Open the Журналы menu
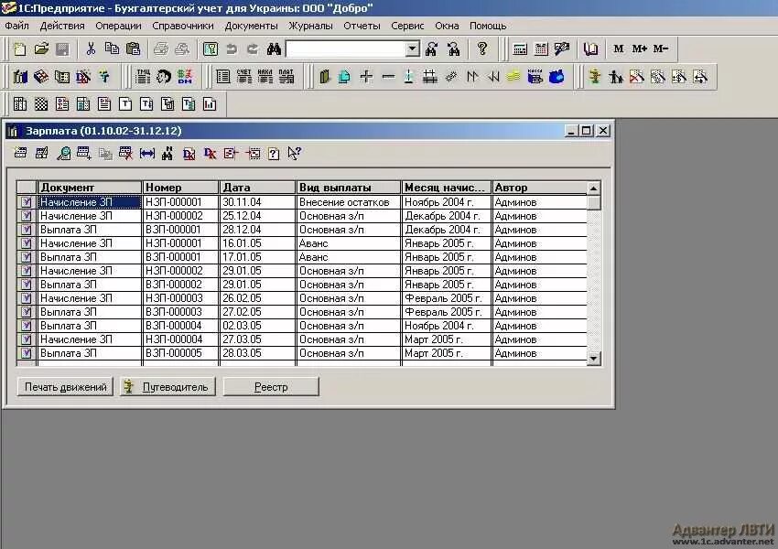778x549 pixels. (310, 26)
